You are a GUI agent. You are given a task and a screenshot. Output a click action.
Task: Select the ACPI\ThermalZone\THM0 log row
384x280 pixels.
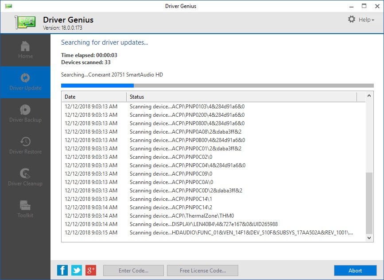[x=213, y=216]
